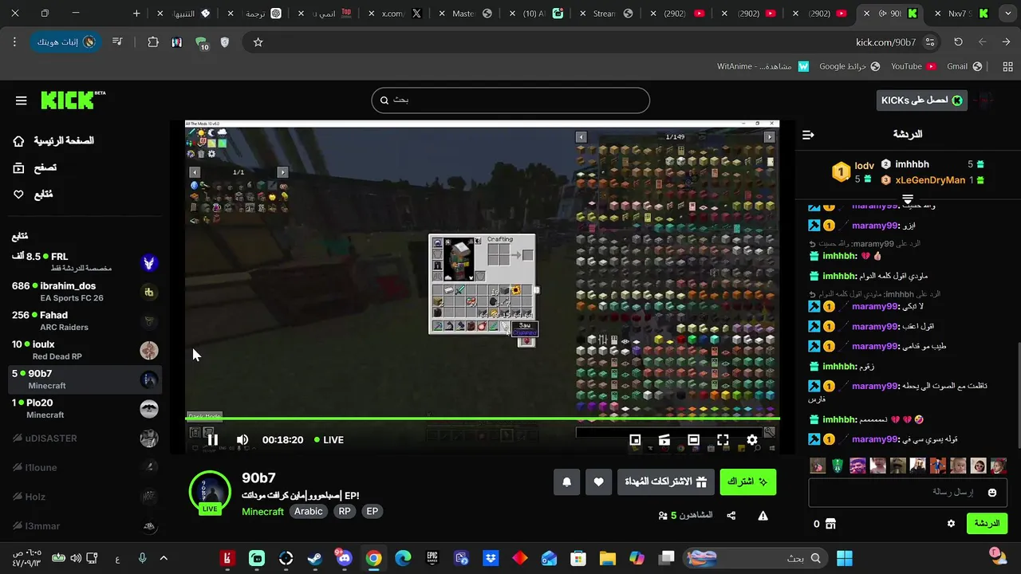This screenshot has width=1021, height=574.
Task: Click the chat message input field
Action: 908,493
